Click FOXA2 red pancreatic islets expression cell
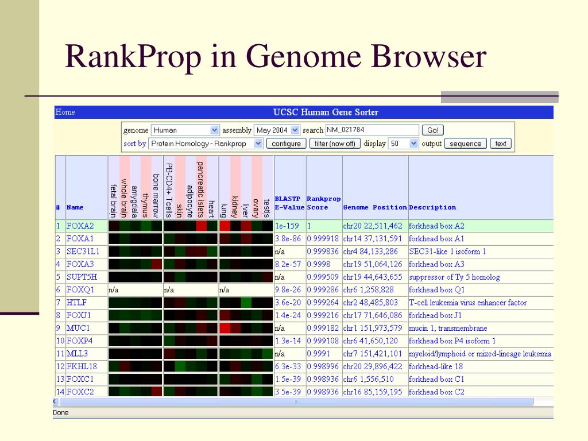This screenshot has width=588, height=441. click(x=202, y=226)
